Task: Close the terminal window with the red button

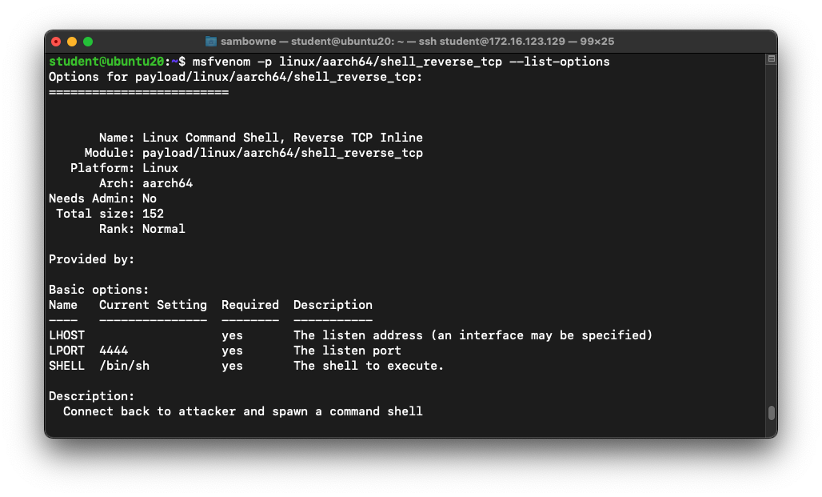Action: tap(56, 42)
